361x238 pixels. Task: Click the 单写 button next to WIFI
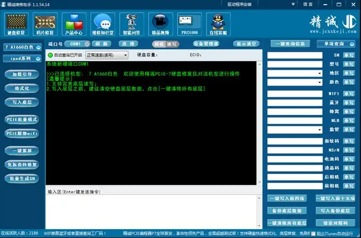click(349, 94)
